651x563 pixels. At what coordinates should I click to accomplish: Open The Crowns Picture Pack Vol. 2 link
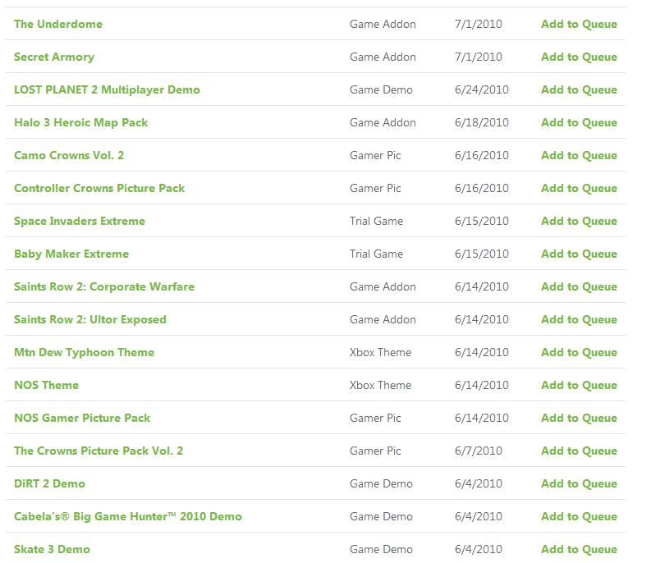tap(99, 451)
